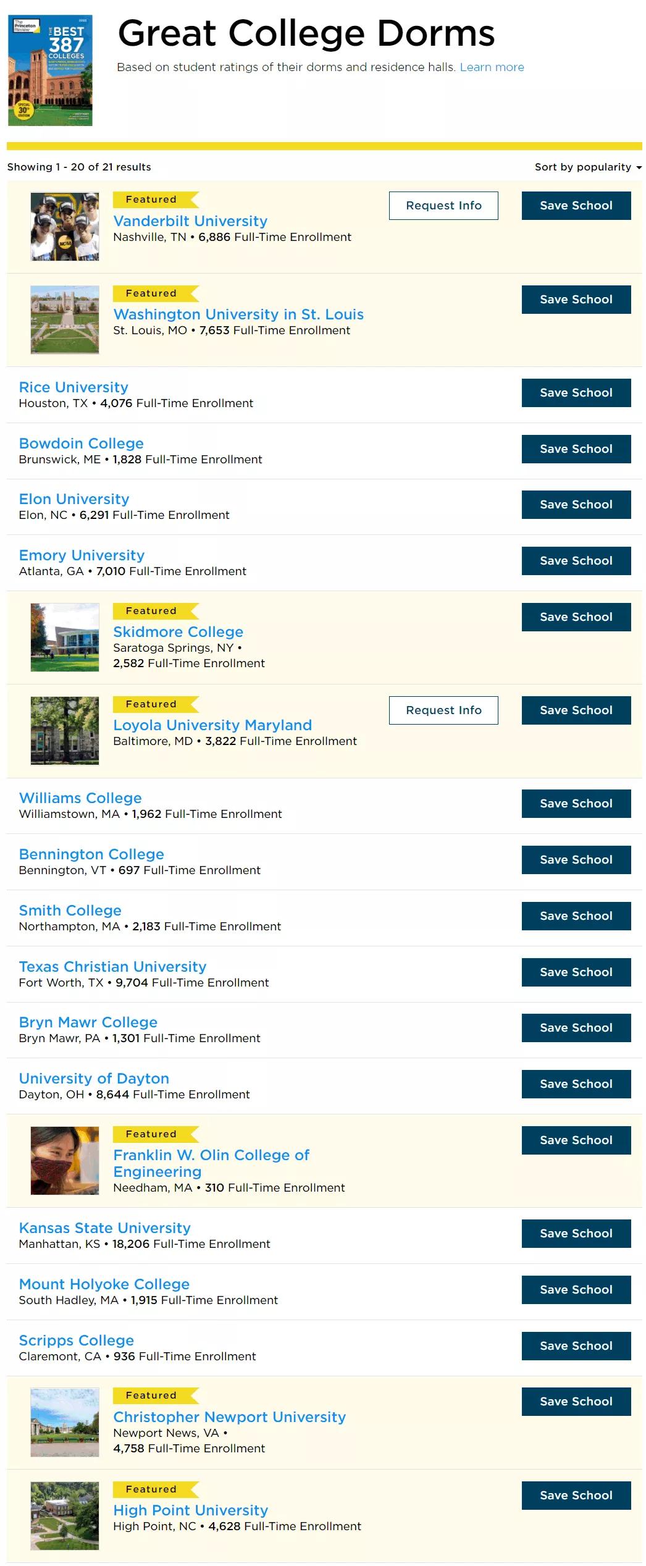This screenshot has height=1566, width=646.
Task: Request Info for Loyola University Maryland
Action: [443, 710]
